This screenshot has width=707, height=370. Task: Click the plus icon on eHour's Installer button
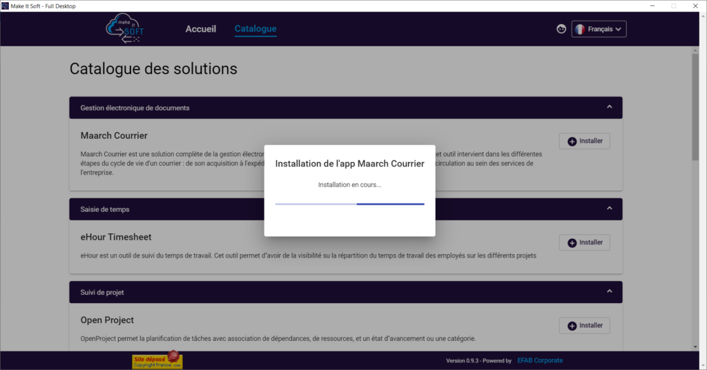pos(572,243)
